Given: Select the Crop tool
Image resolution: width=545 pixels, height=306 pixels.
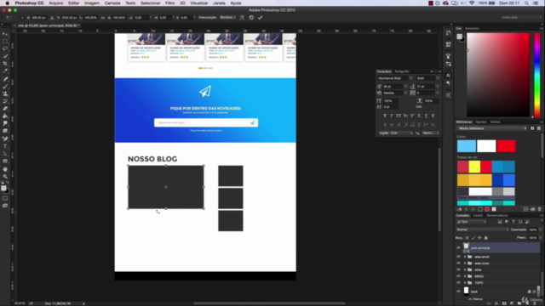Looking at the screenshot, I should [5, 64].
